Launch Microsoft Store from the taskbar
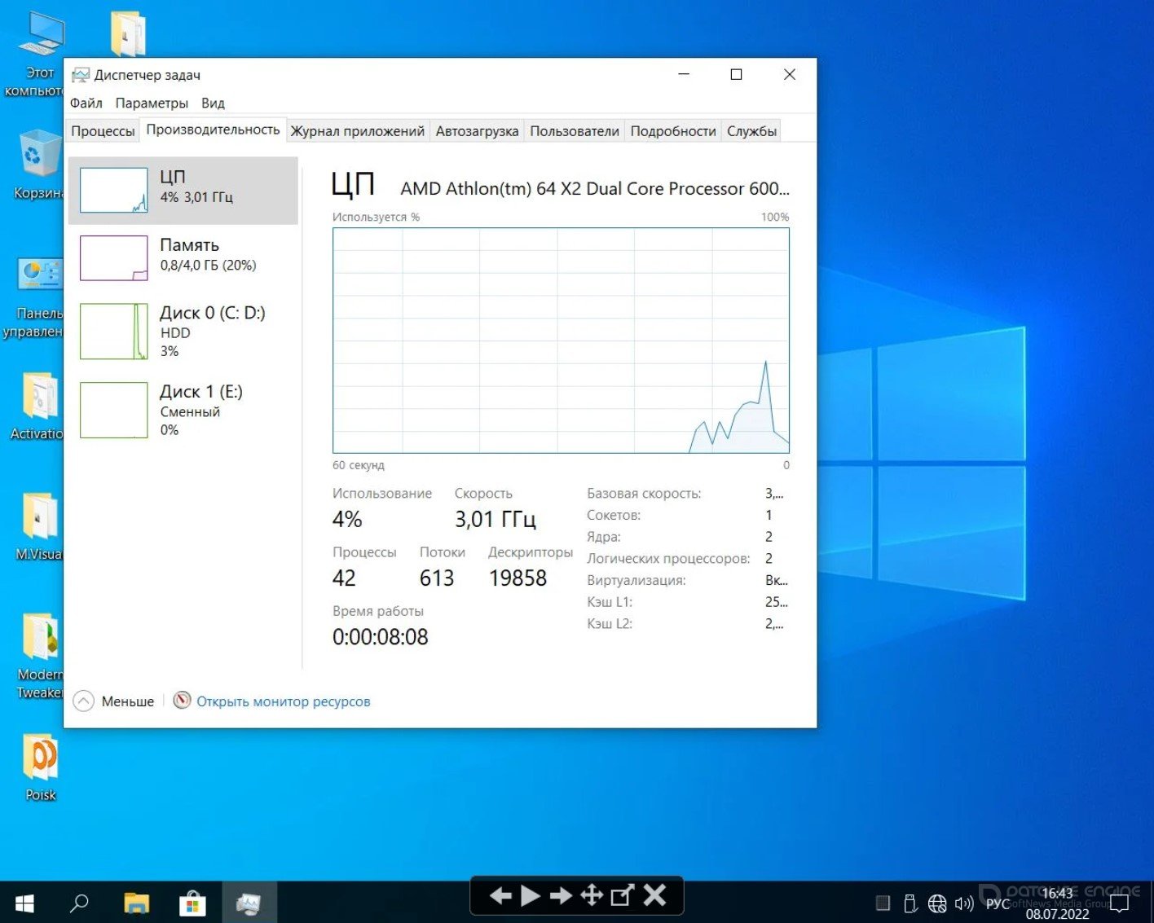The width and height of the screenshot is (1154, 923). click(192, 903)
